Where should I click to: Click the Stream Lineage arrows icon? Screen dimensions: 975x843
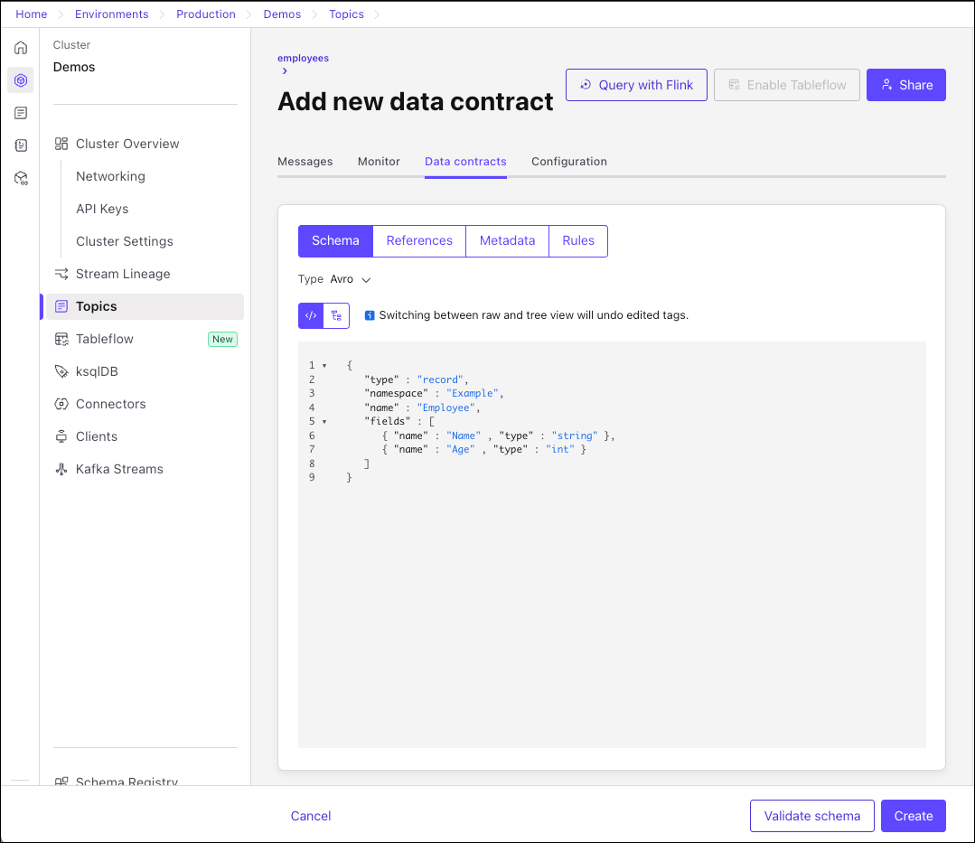pyautogui.click(x=61, y=274)
